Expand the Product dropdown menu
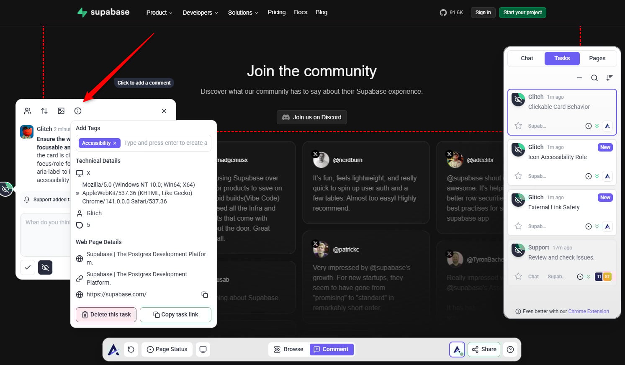 point(159,13)
